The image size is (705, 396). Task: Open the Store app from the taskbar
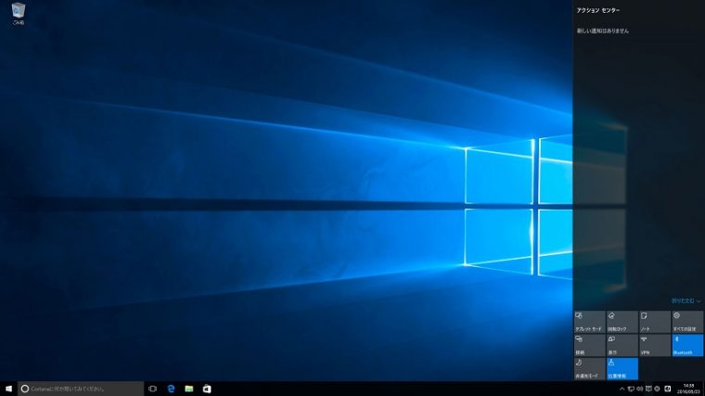tap(207, 389)
